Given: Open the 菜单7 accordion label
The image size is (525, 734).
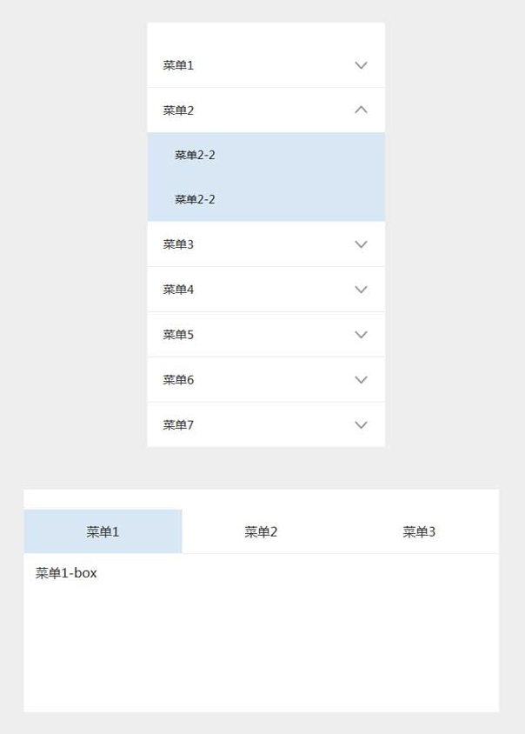Looking at the screenshot, I should (178, 425).
